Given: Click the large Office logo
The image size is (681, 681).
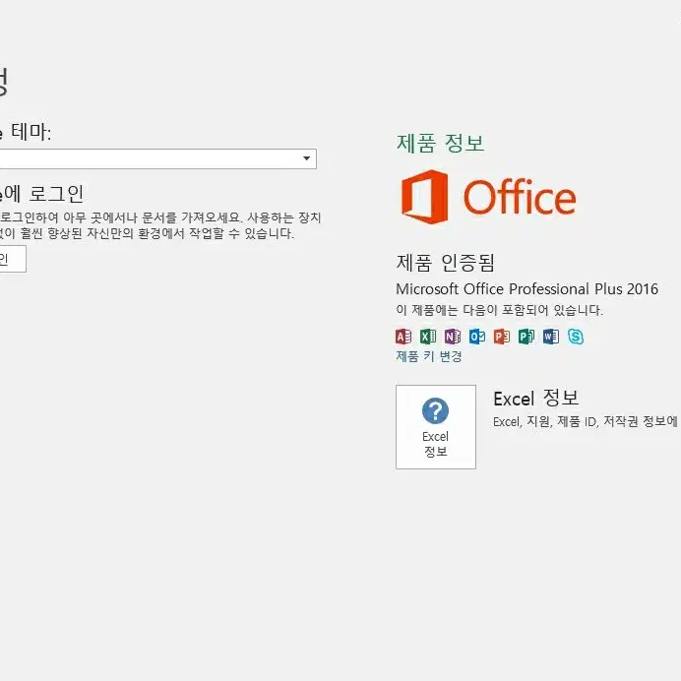Looking at the screenshot, I should (488, 197).
